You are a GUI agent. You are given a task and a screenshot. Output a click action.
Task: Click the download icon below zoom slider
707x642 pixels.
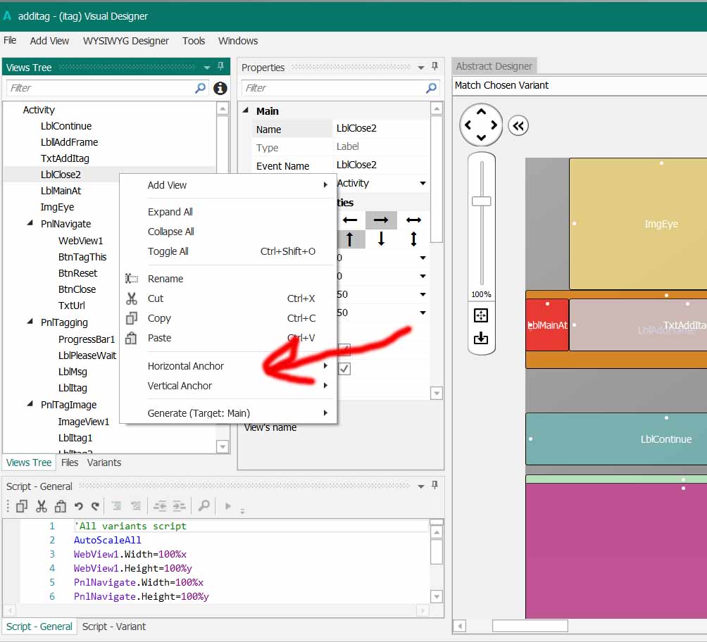pos(481,339)
